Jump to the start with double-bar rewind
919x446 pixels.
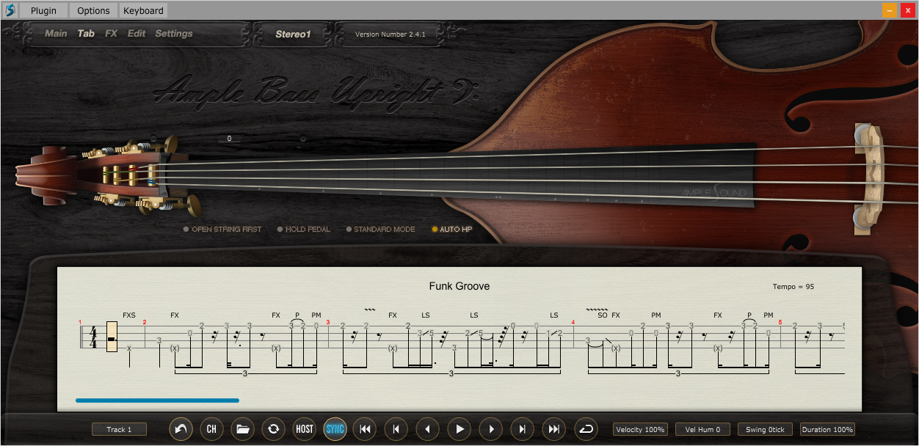[365, 429]
